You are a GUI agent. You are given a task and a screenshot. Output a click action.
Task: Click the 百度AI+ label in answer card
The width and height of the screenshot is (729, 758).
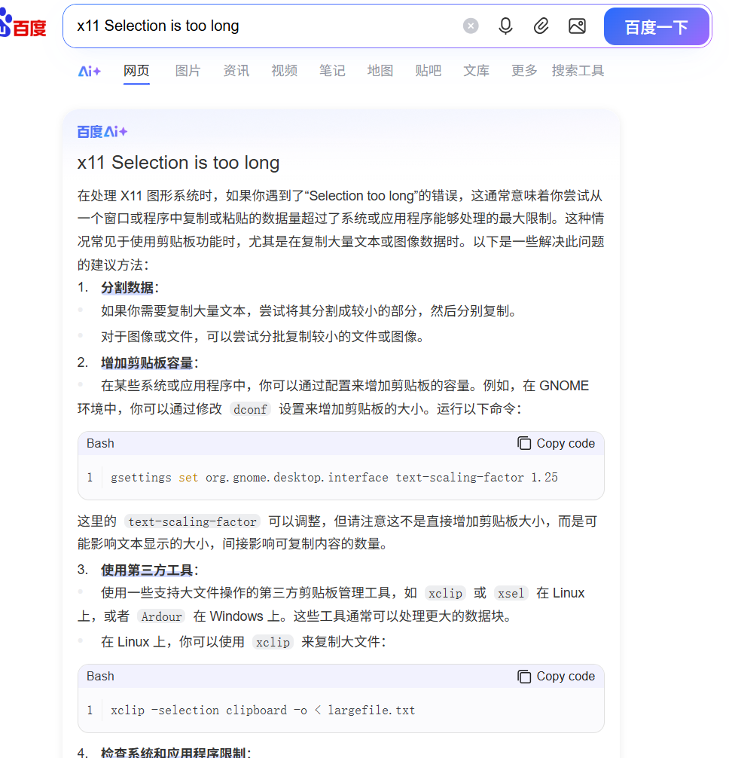point(102,132)
